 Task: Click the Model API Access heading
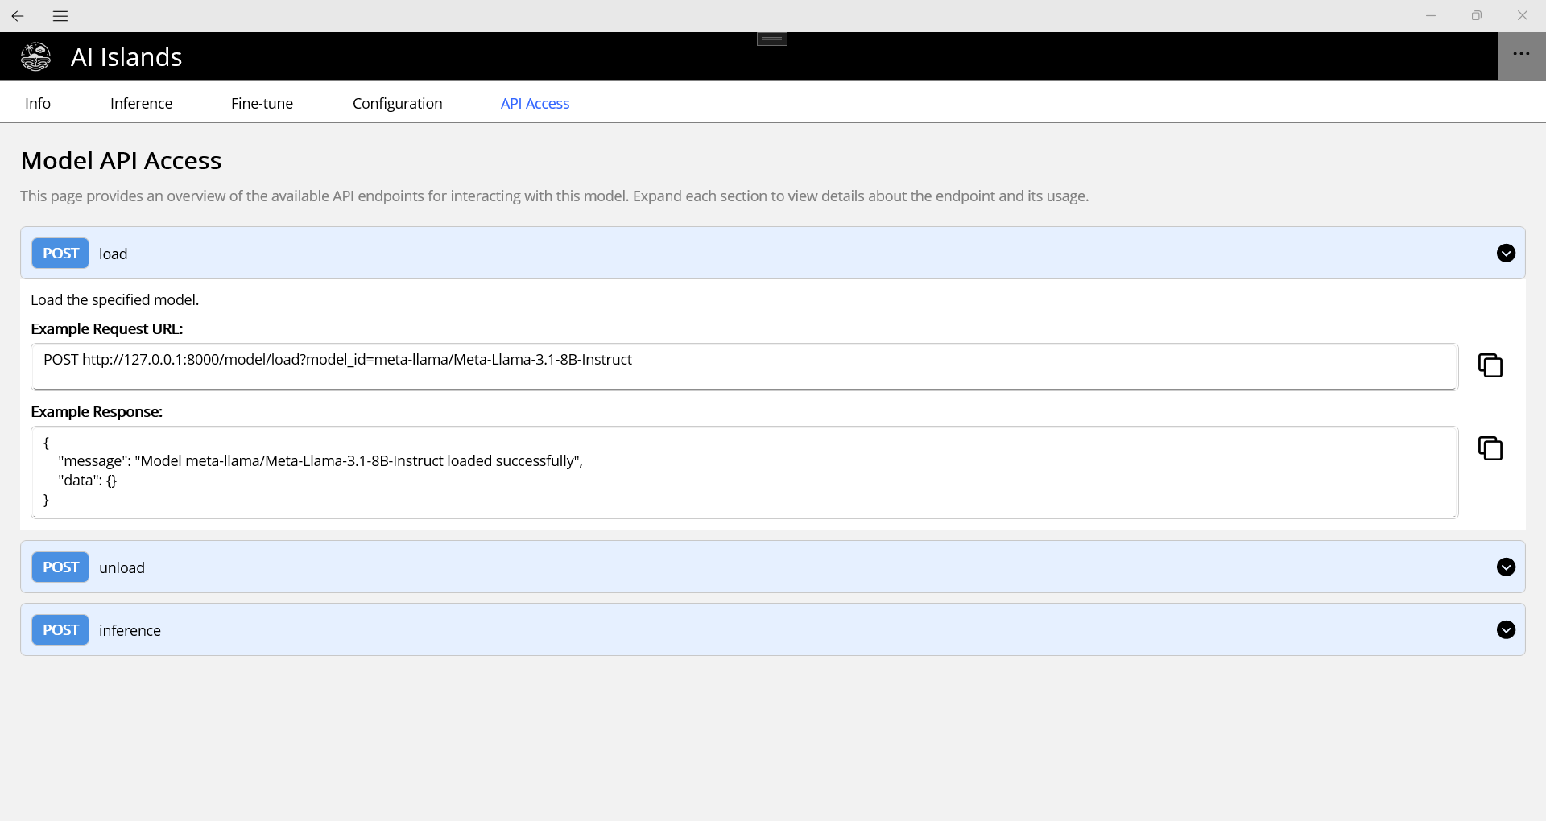[x=122, y=160]
